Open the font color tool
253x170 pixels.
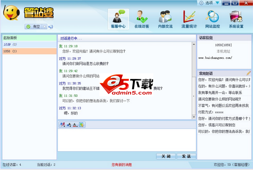pyautogui.click(x=75, y=125)
